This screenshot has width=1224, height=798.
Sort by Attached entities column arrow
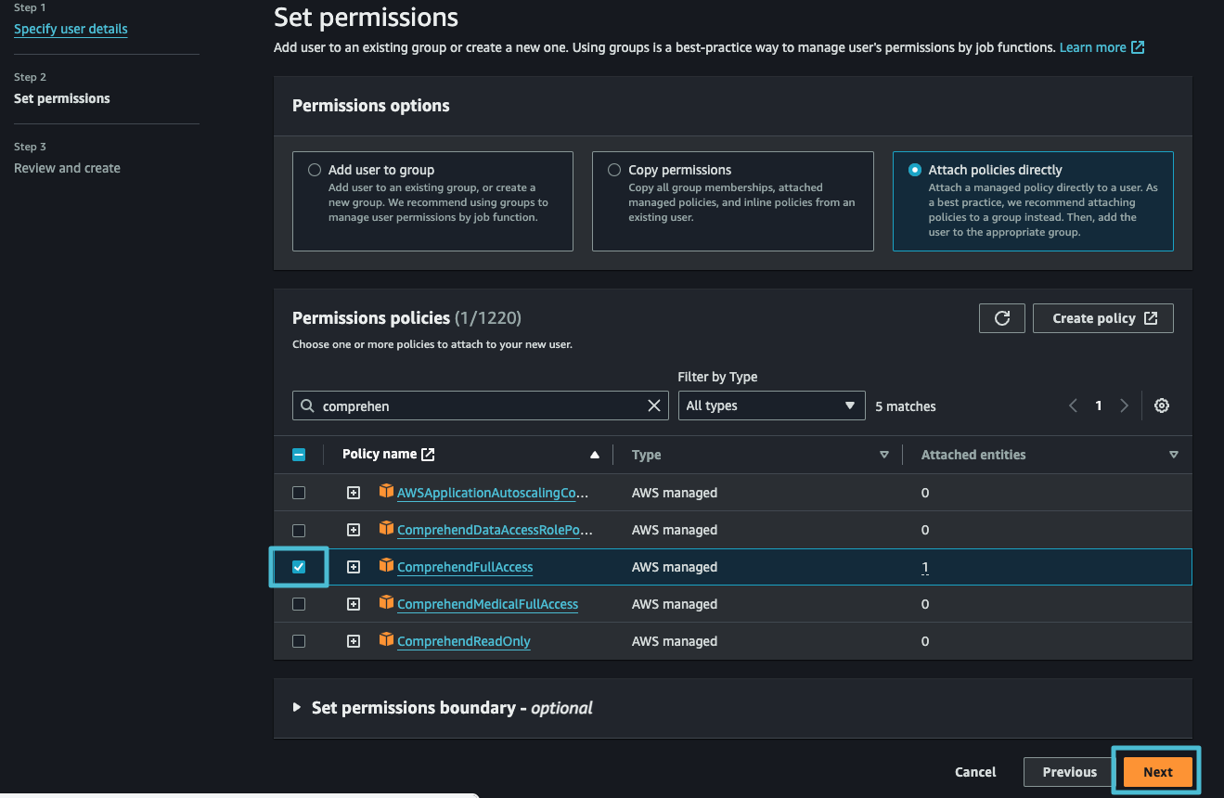[x=1173, y=455]
